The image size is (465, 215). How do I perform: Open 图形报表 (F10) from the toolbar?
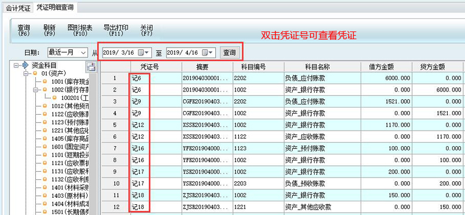80,30
